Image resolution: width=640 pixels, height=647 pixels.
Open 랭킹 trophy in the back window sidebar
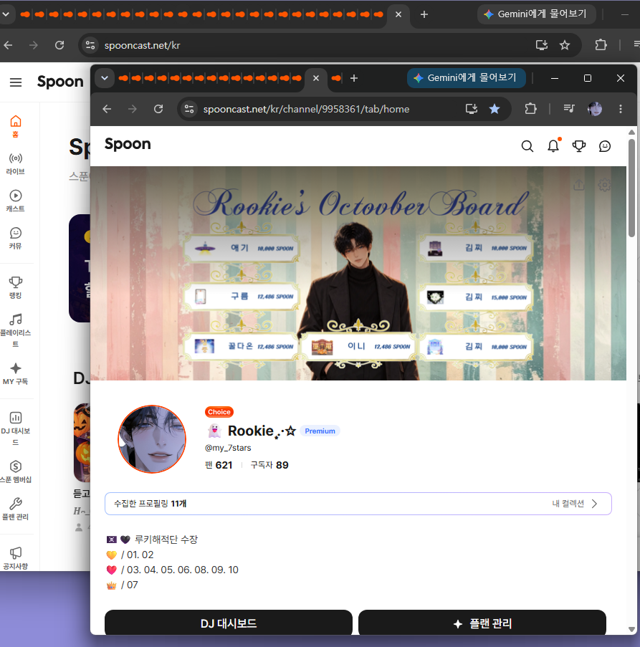pyautogui.click(x=16, y=287)
